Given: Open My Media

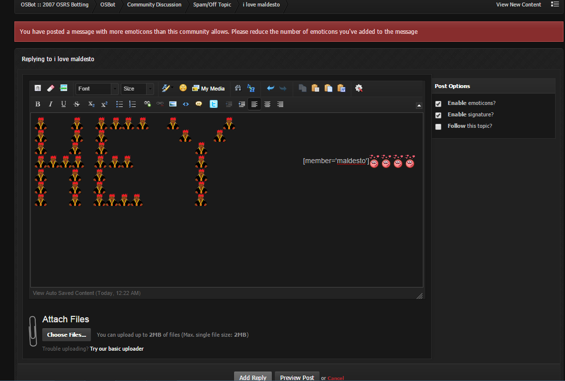Looking at the screenshot, I should [209, 89].
